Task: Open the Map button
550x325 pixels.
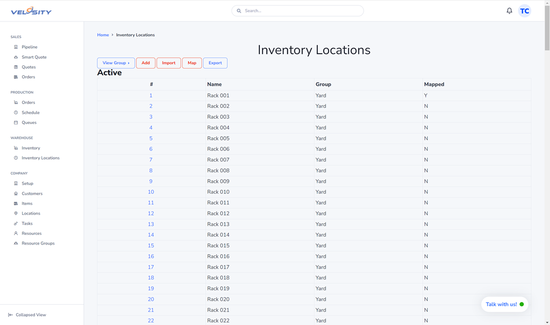Action: [x=192, y=63]
